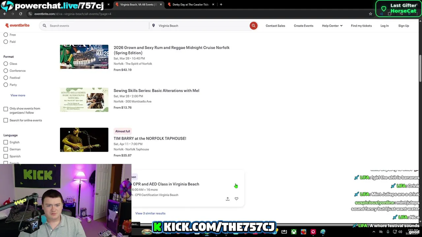Click the Search events input field
Viewport: 422px width, 237px height.
[x=98, y=26]
